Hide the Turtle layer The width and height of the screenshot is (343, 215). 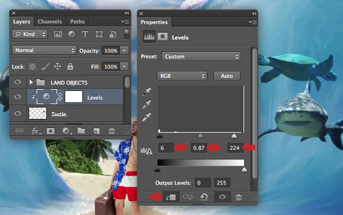pyautogui.click(x=18, y=113)
